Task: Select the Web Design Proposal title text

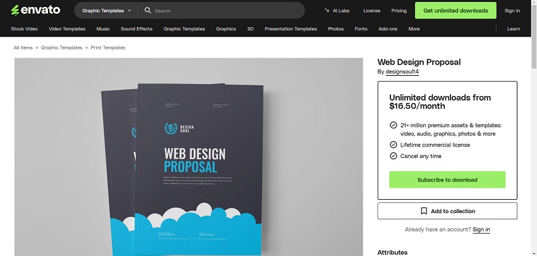Action: [x=419, y=62]
